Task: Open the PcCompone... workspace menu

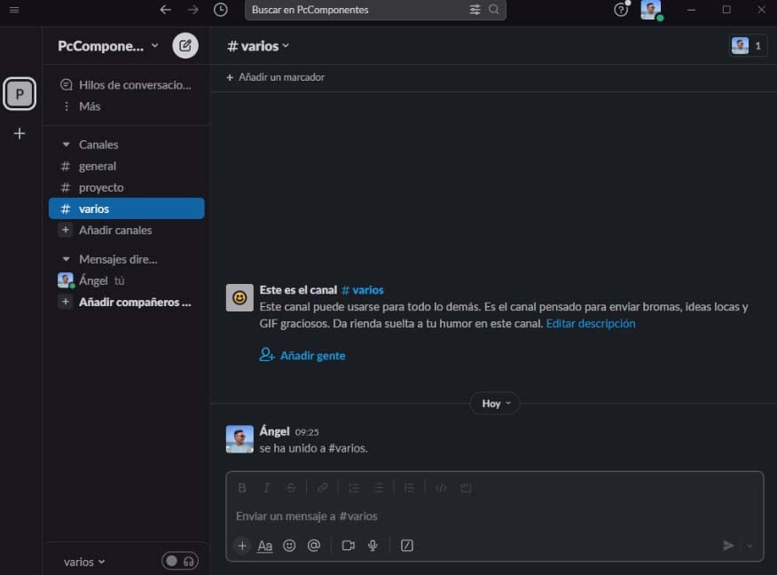Action: pos(108,45)
